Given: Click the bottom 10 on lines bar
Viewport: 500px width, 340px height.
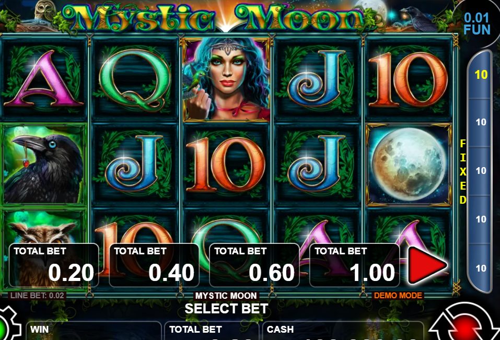Looking at the screenshot, I should 481,268.
